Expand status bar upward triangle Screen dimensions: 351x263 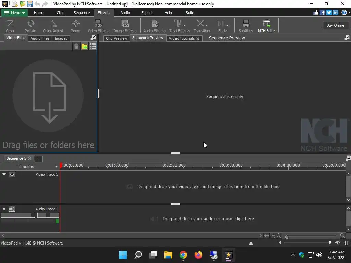[x=251, y=243]
